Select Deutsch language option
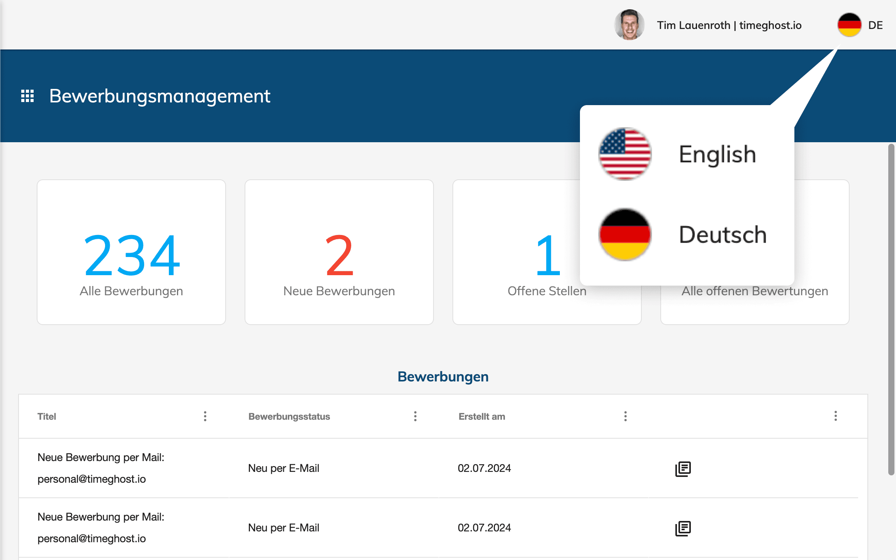 (x=723, y=235)
